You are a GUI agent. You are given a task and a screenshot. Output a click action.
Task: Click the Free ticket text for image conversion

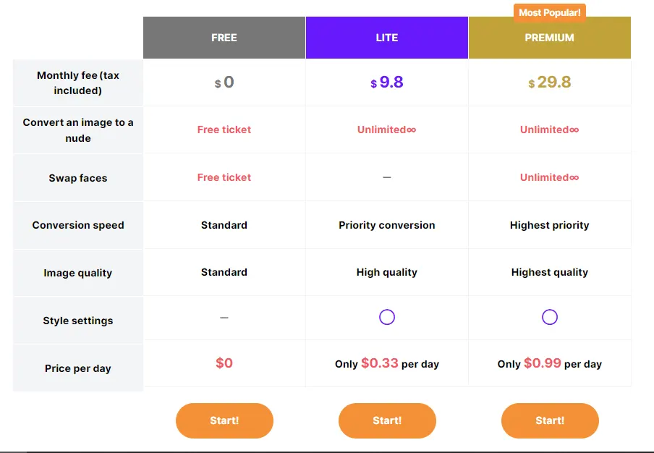[x=224, y=130]
